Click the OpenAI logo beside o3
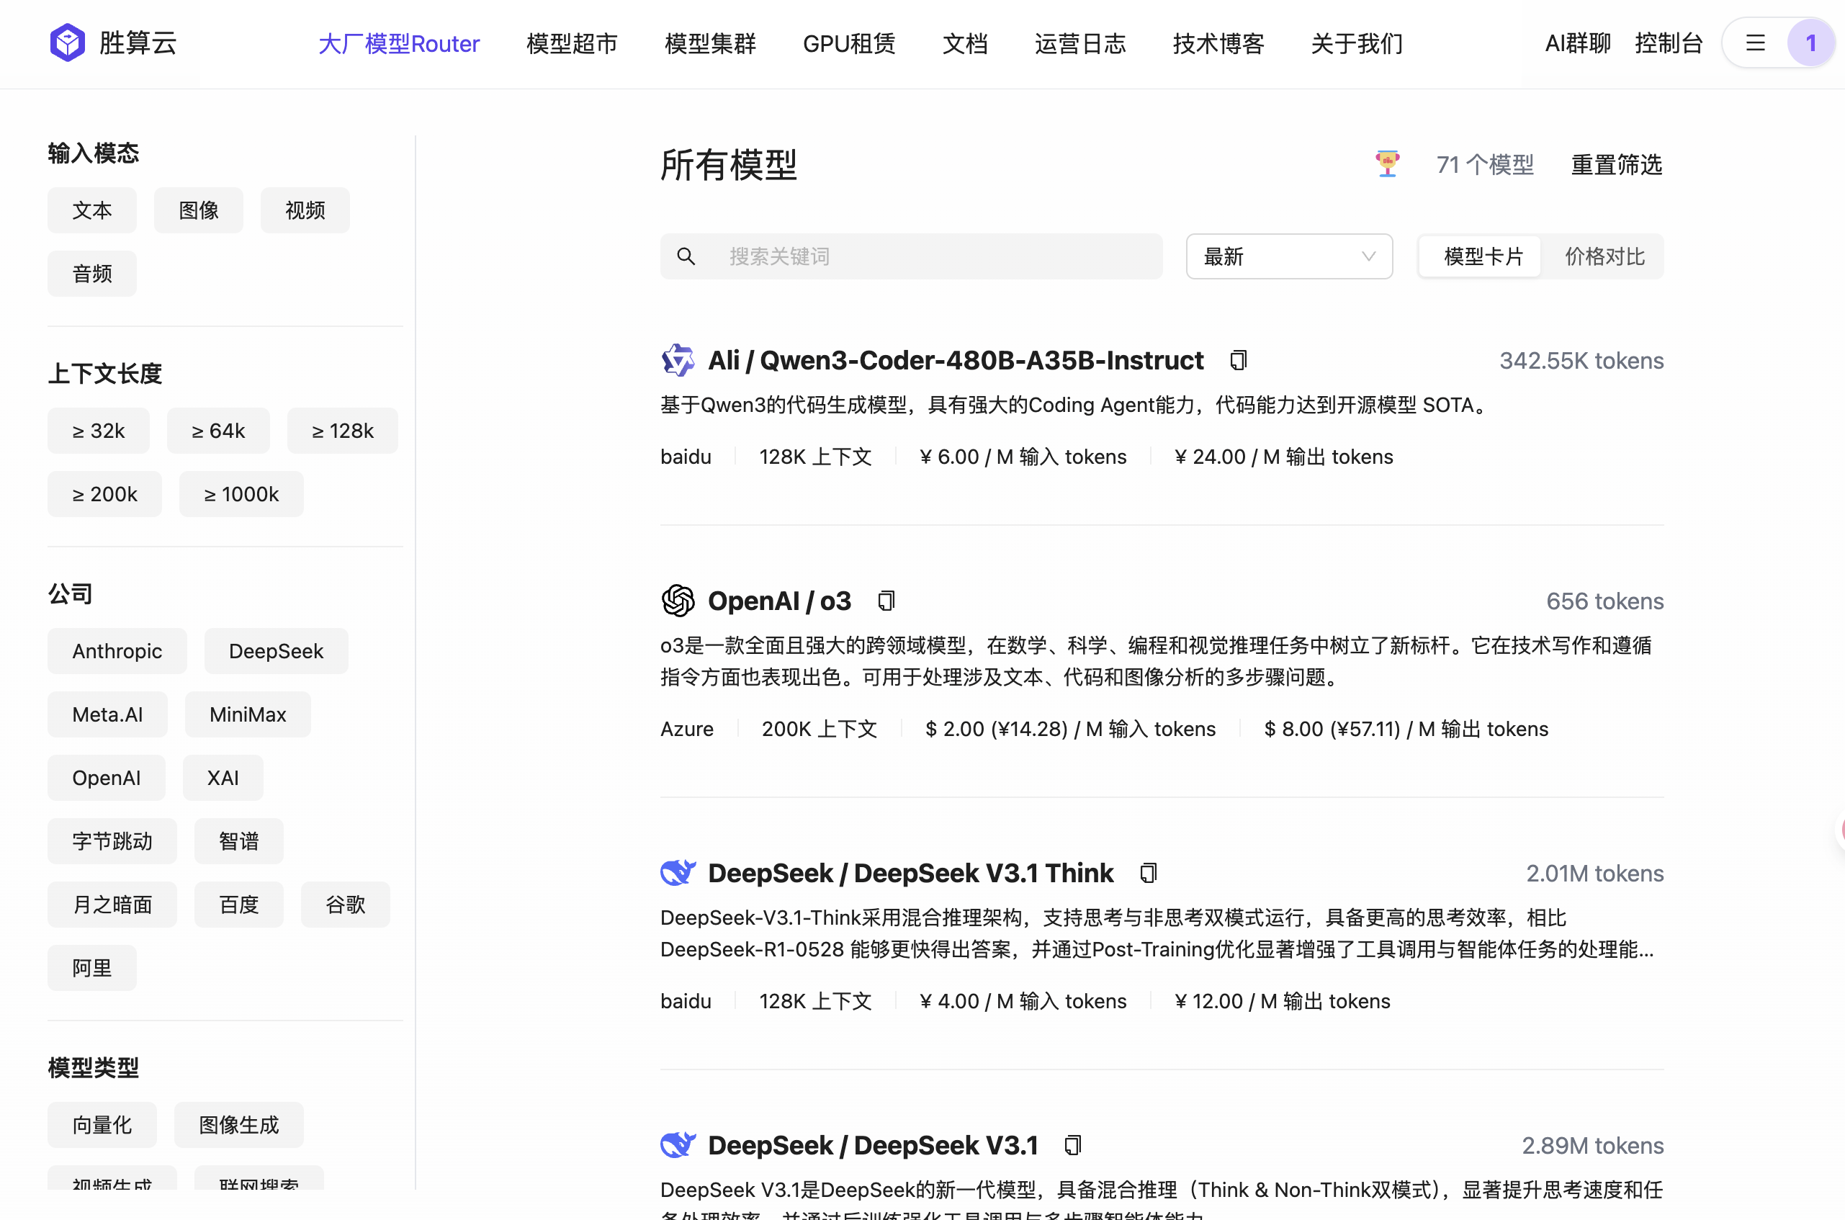 pyautogui.click(x=678, y=600)
